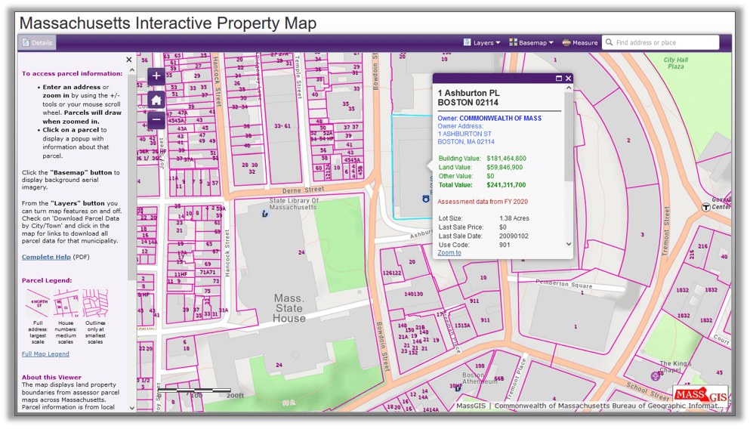Click the Zoom to link in popup
750x429 pixels.
(449, 253)
